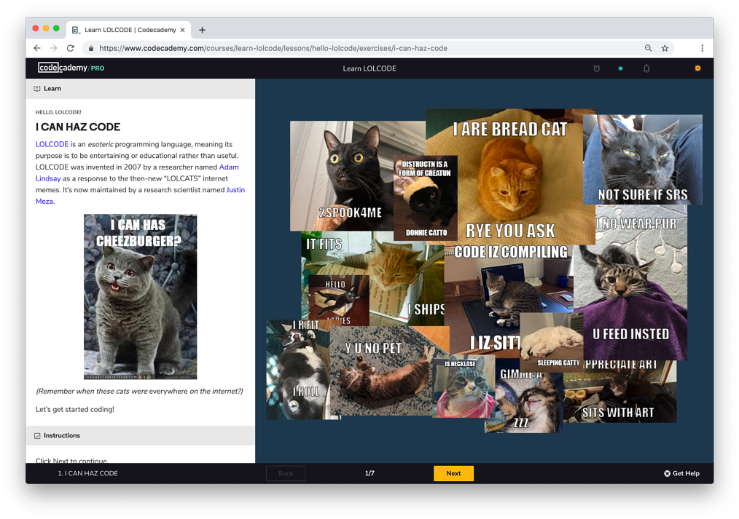This screenshot has height=519, width=739.
Task: Click the SLEEPING CATTY image
Action: click(x=552, y=343)
